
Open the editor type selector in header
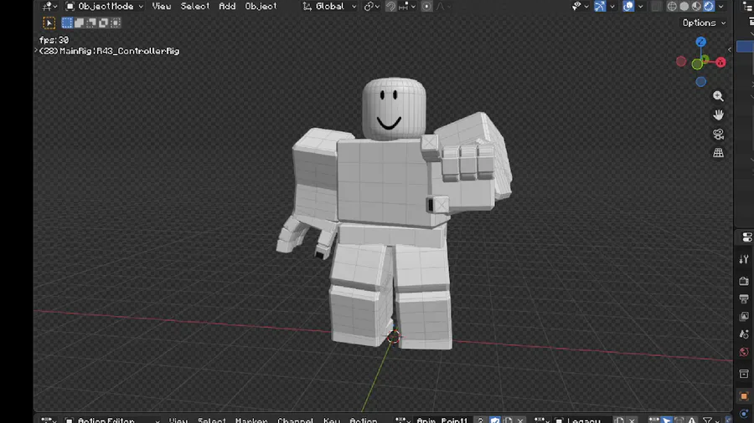pos(49,6)
